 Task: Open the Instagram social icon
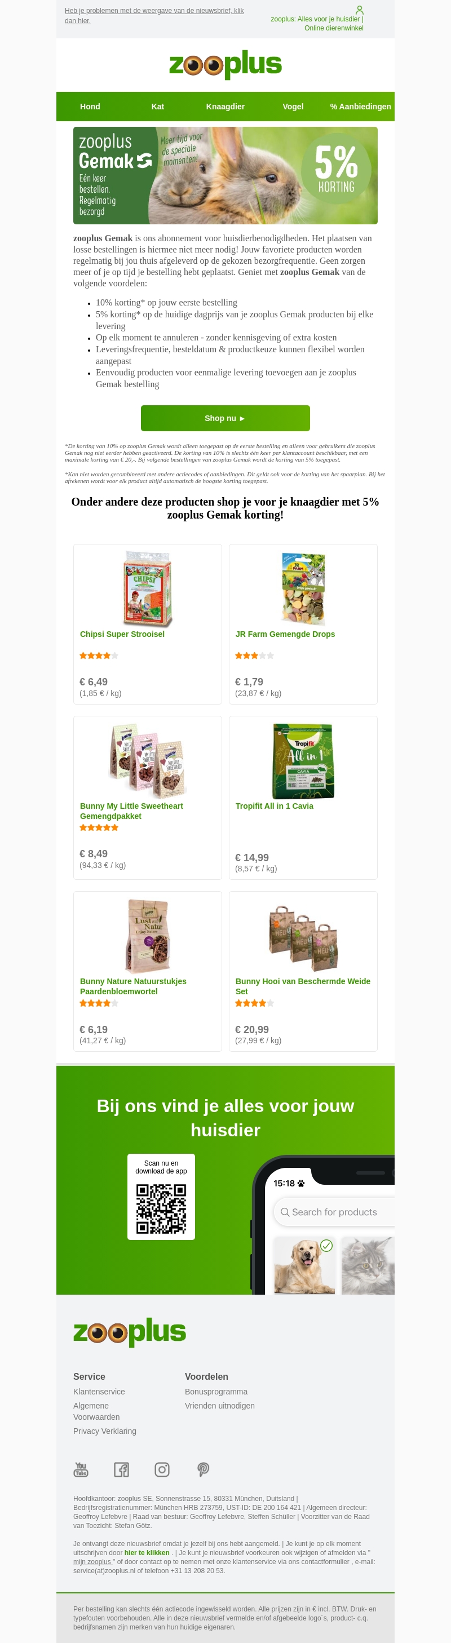tap(162, 1469)
